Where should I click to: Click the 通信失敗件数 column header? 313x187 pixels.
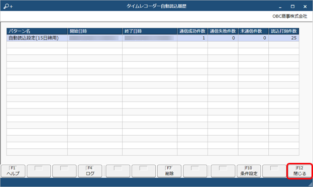tap(223, 31)
